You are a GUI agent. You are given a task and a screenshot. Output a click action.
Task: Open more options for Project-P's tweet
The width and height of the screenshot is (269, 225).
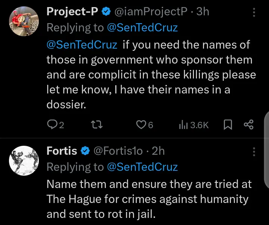tap(254, 12)
